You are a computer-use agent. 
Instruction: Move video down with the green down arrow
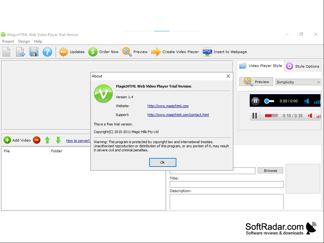click(x=58, y=140)
